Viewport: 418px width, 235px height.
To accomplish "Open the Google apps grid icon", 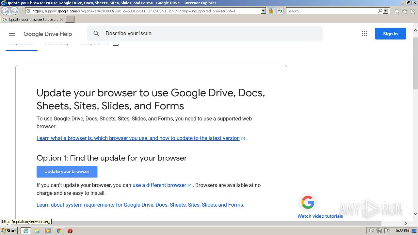I will point(364,34).
